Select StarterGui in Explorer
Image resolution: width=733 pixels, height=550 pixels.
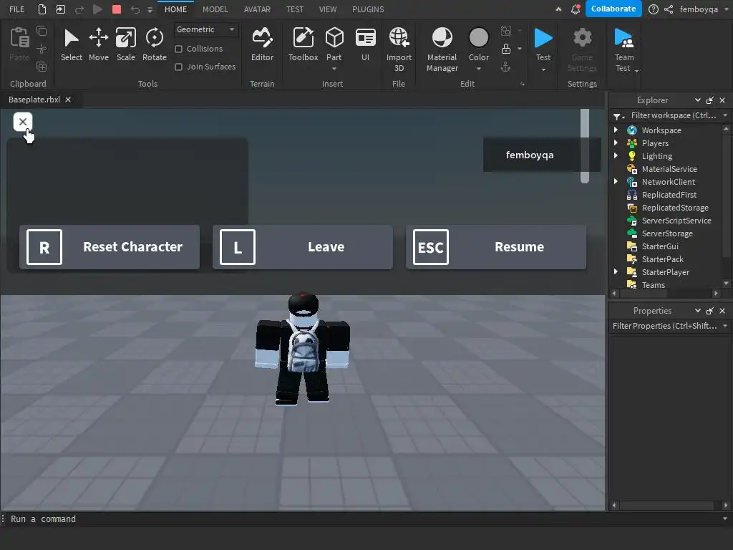(x=659, y=246)
